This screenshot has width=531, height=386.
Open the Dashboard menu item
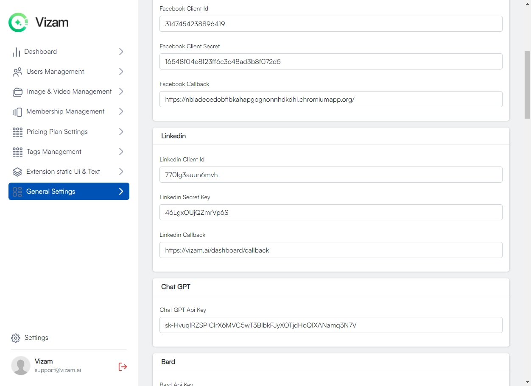click(69, 52)
